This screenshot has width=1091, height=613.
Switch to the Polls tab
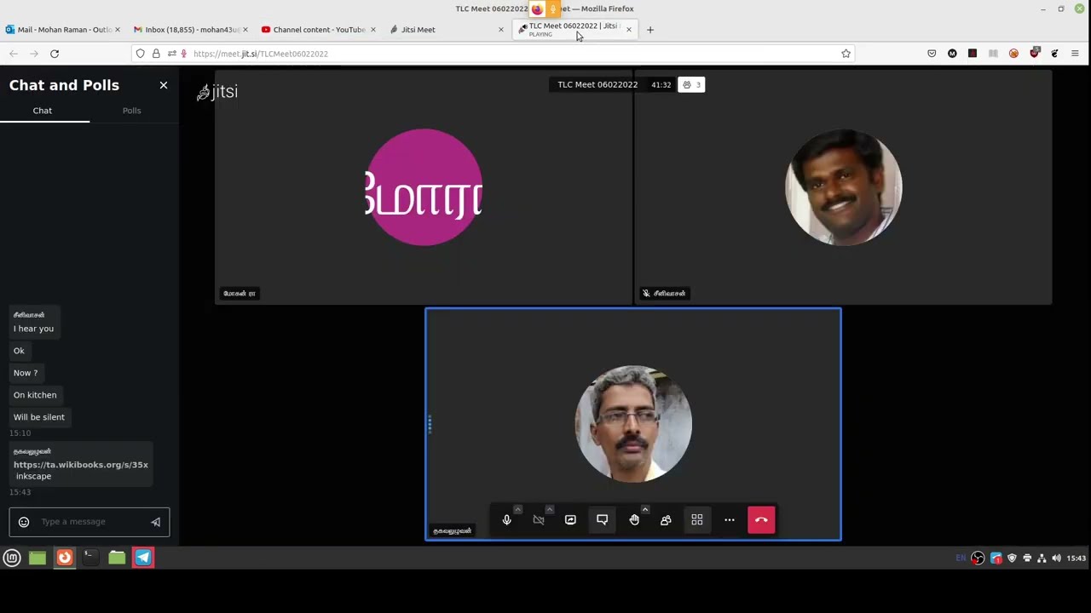click(131, 111)
